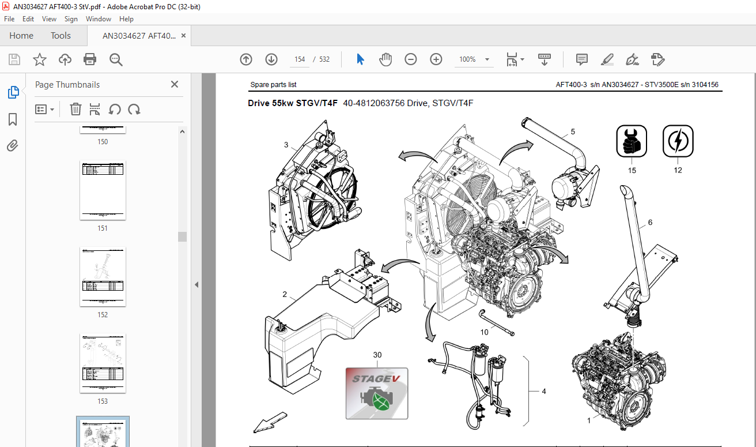Open Attachments paperclip sidebar icon
756x447 pixels.
(x=13, y=146)
